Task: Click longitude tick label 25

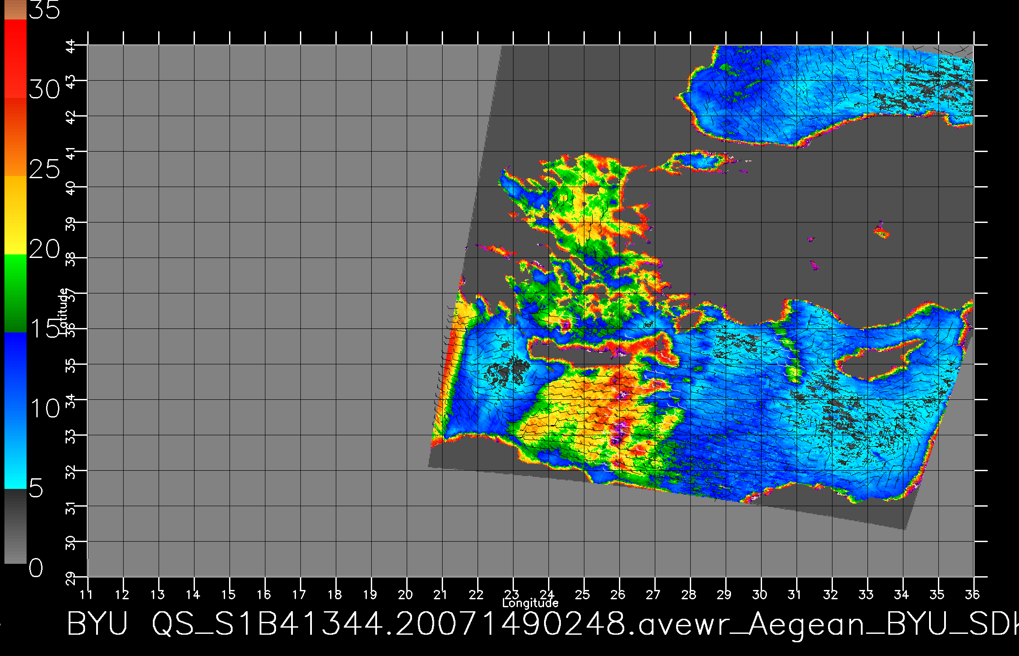Action: pos(583,594)
